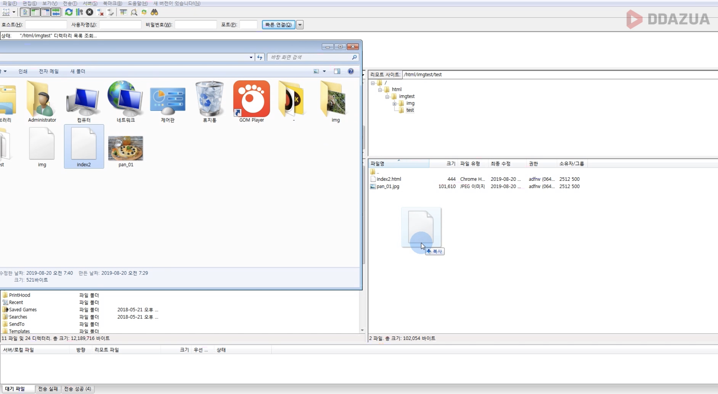Select the test folder in remote tree
Image resolution: width=718 pixels, height=394 pixels.
(x=410, y=110)
